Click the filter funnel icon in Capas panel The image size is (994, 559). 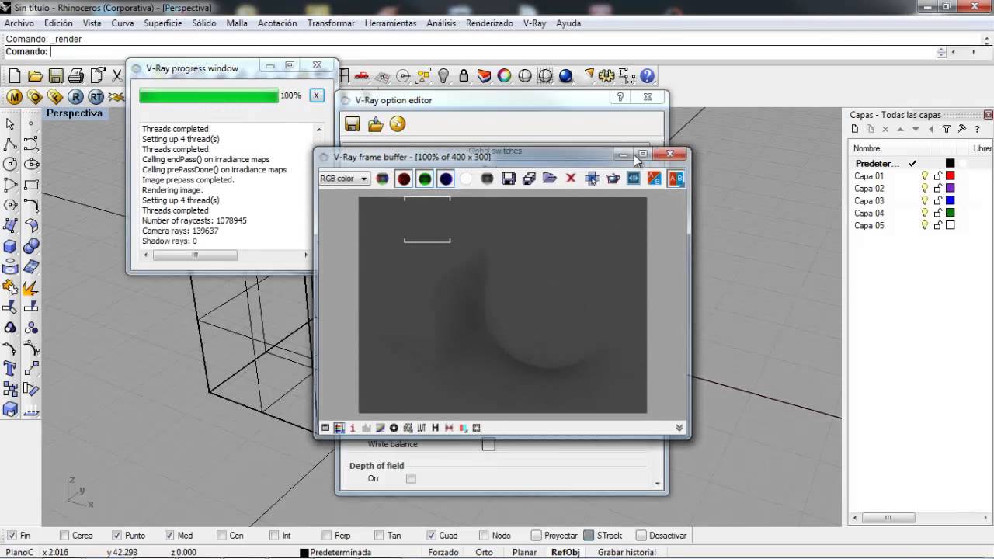947,129
